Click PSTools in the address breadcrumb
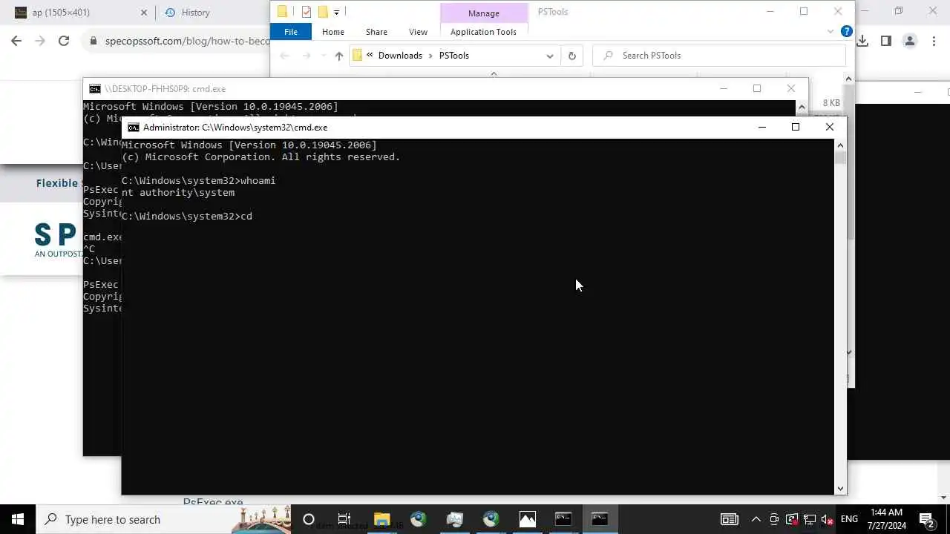The width and height of the screenshot is (950, 534). (453, 56)
